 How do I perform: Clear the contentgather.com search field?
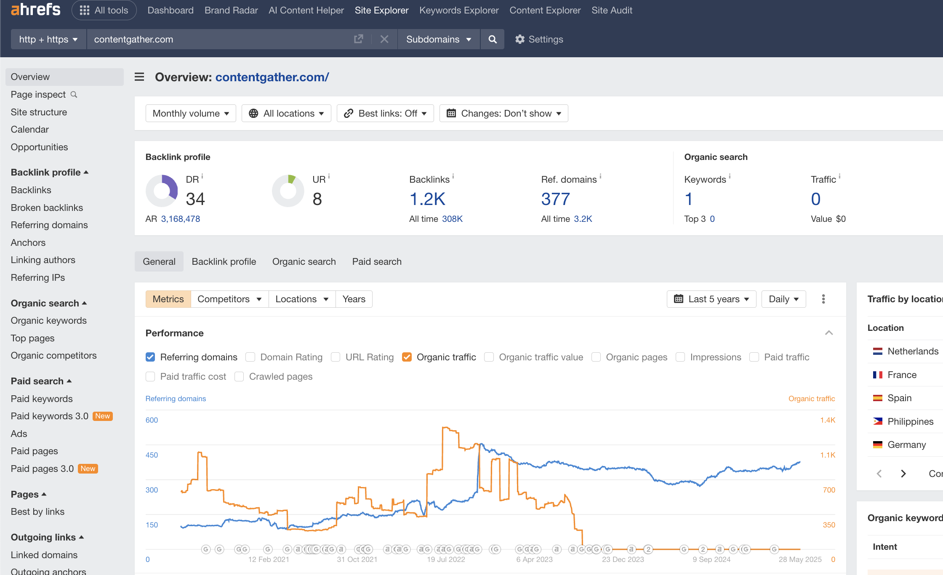[384, 39]
